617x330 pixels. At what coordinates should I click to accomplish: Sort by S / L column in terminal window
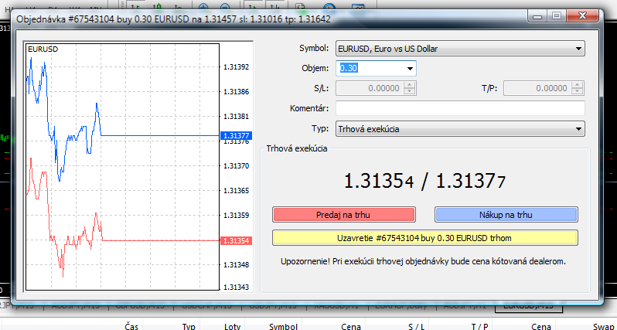pos(416,326)
